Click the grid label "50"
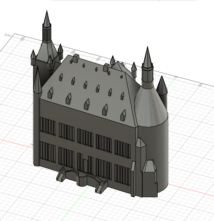214x221 pixels. tap(201, 85)
